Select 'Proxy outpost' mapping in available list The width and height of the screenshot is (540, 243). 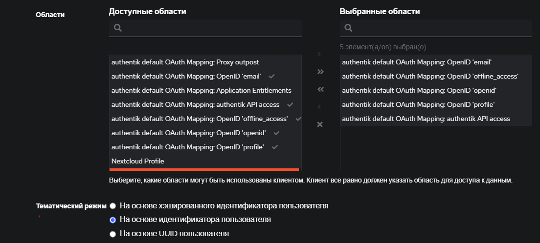(185, 62)
